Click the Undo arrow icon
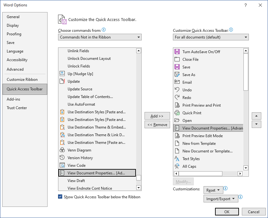The height and width of the screenshot is (218, 268). point(177,90)
